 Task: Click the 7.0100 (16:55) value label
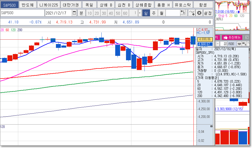(225, 12)
